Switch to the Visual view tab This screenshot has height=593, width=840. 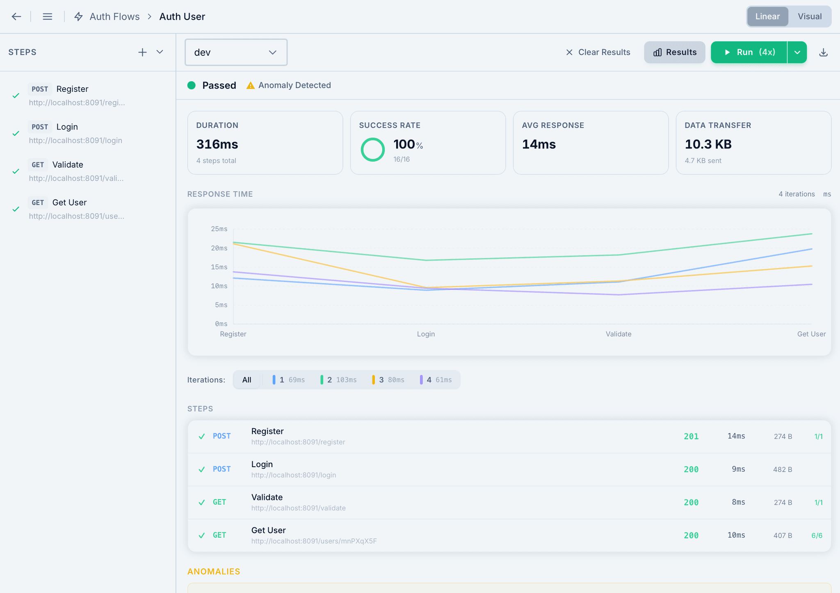click(x=810, y=16)
